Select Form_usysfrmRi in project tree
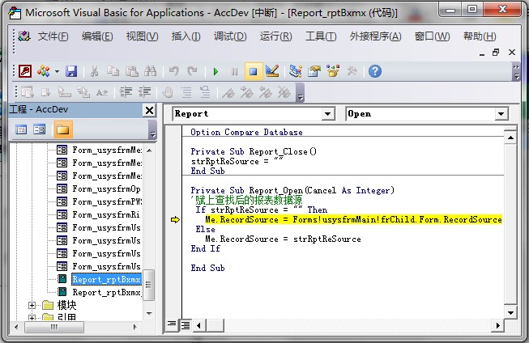The image size is (529, 343). (x=106, y=214)
